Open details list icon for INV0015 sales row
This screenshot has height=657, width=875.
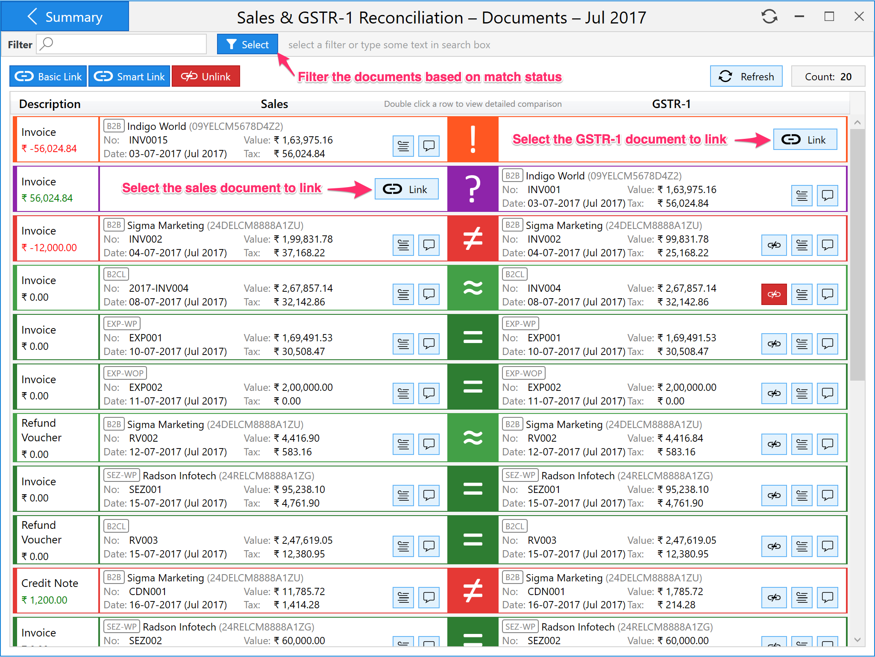403,146
